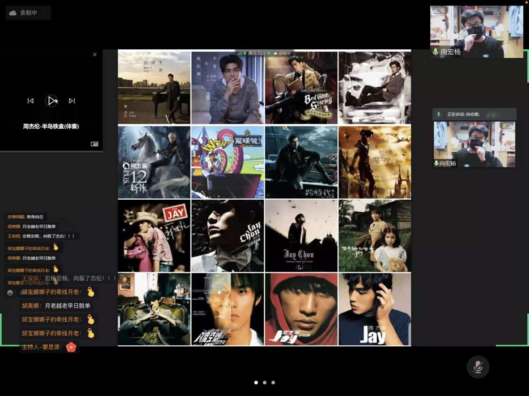
Task: Go to the second page dot
Action: click(264, 383)
